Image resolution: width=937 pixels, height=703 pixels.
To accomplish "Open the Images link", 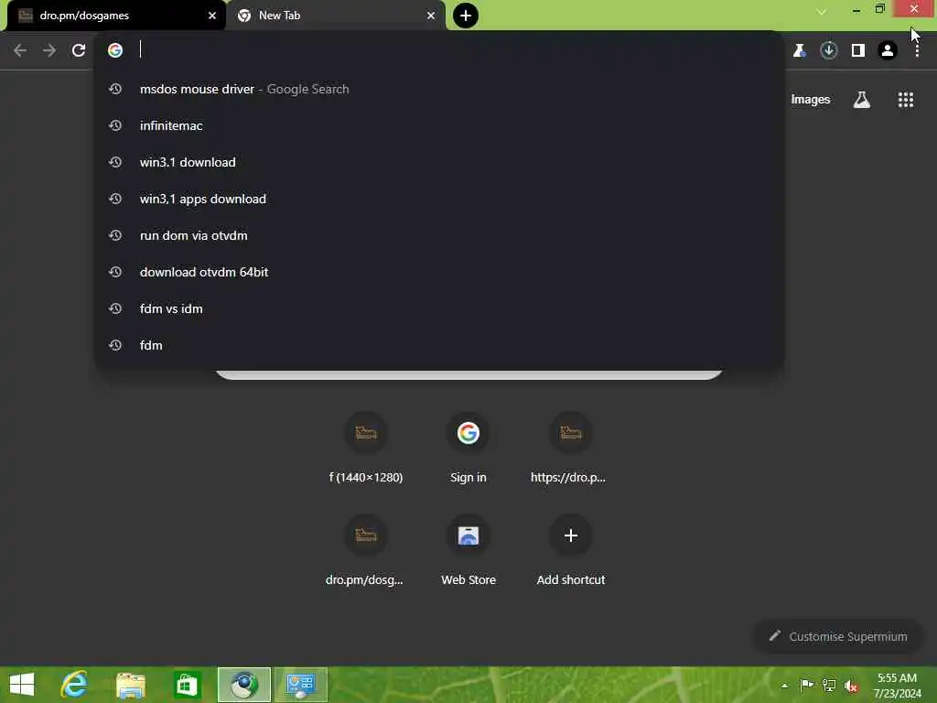I will point(811,99).
